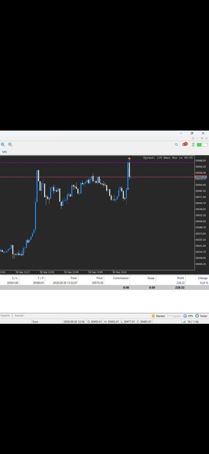Select the MN timeframe button
This screenshot has height=454, width=209.
point(5,152)
